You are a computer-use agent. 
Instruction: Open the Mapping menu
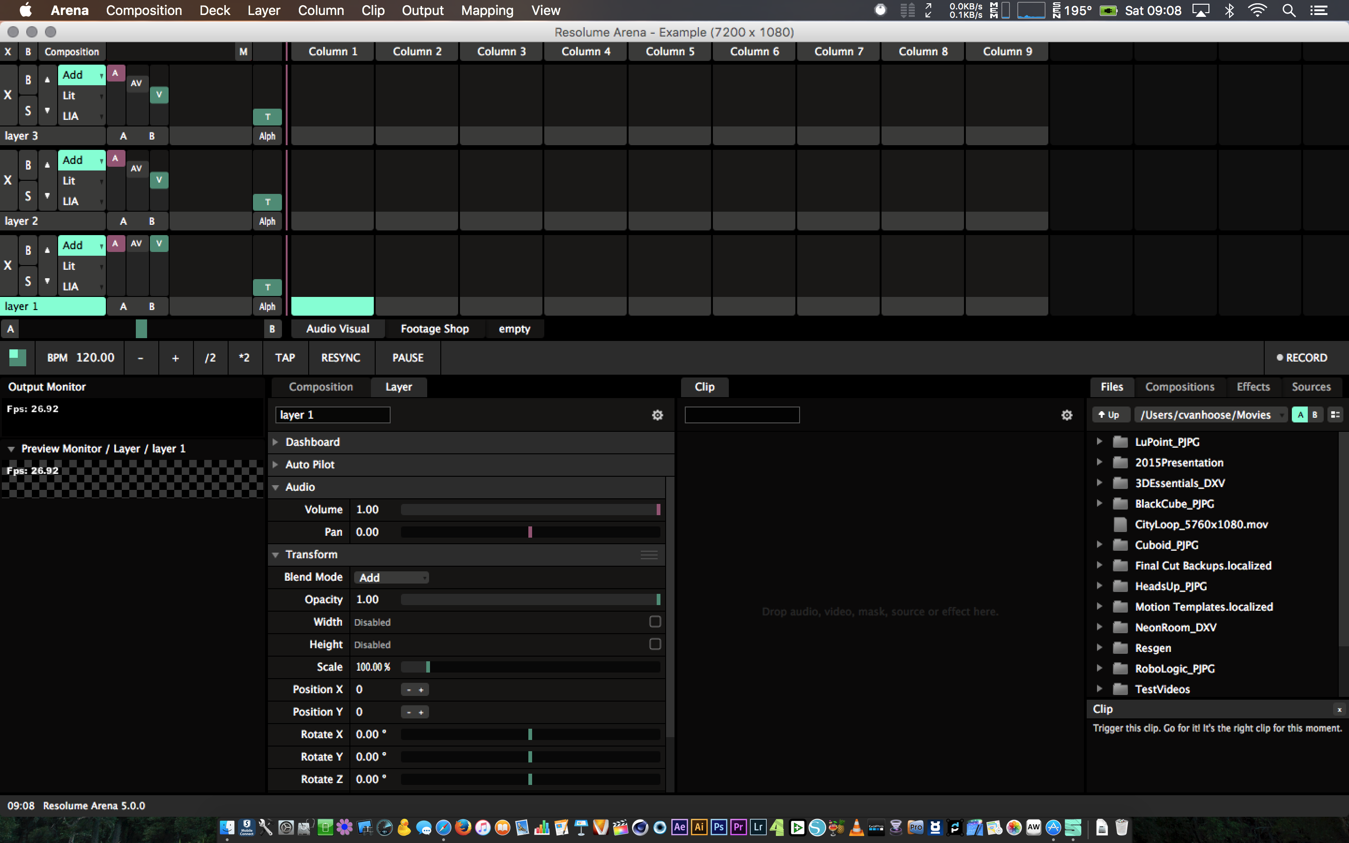click(487, 11)
